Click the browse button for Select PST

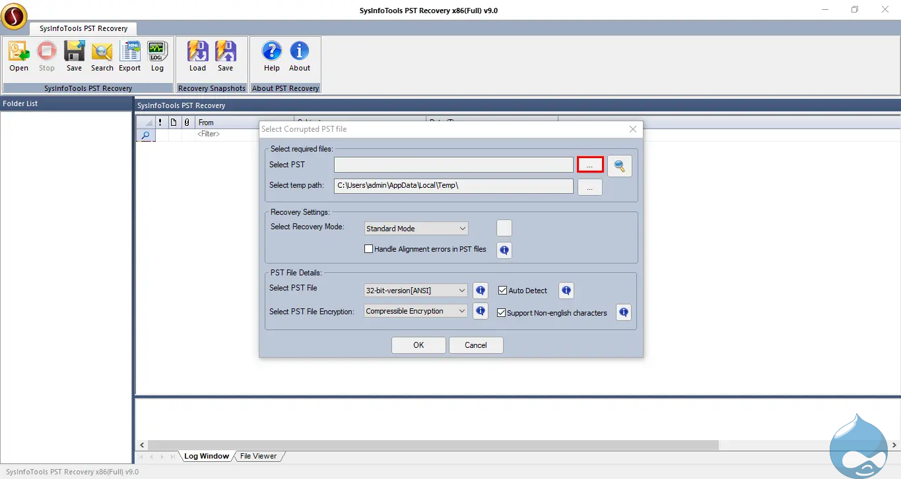[590, 165]
